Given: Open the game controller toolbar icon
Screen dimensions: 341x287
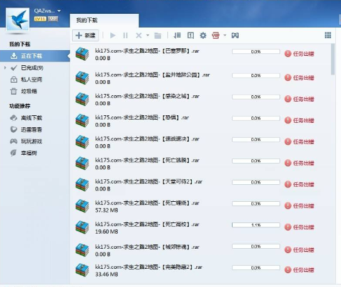Looking at the screenshot, I should pos(235,35).
